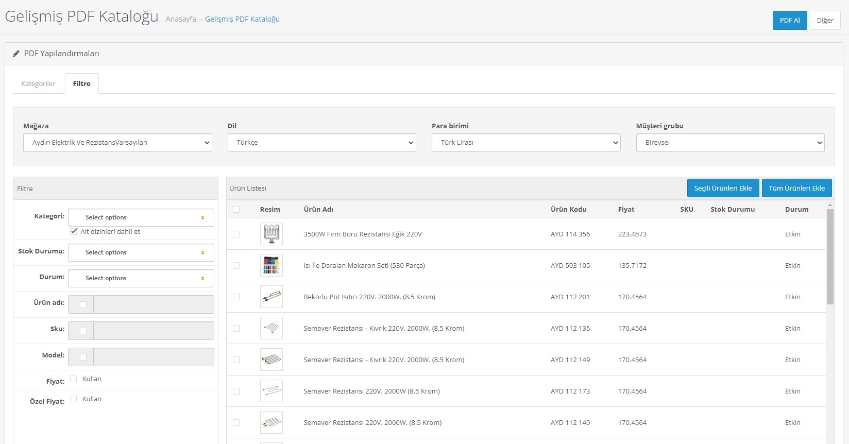Screen dimensions: 849x444
Task: Click the Ürün Kodu column header
Action: click(569, 209)
